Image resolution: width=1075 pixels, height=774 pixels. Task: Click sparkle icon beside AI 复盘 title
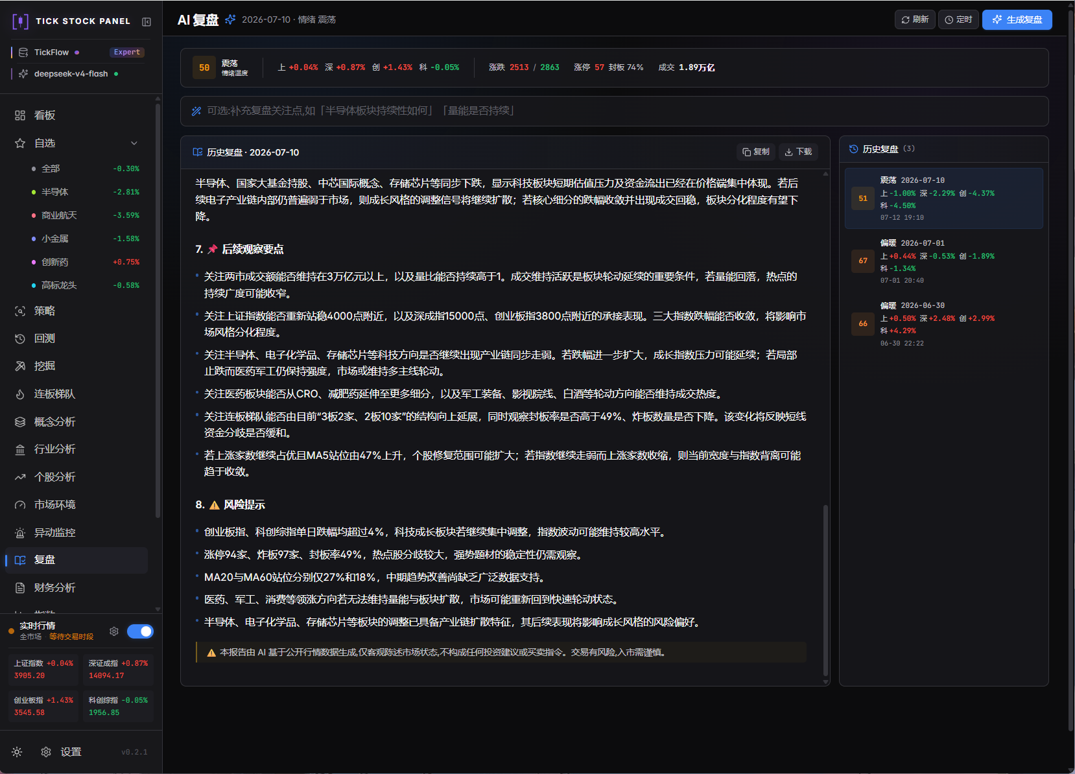tap(230, 20)
